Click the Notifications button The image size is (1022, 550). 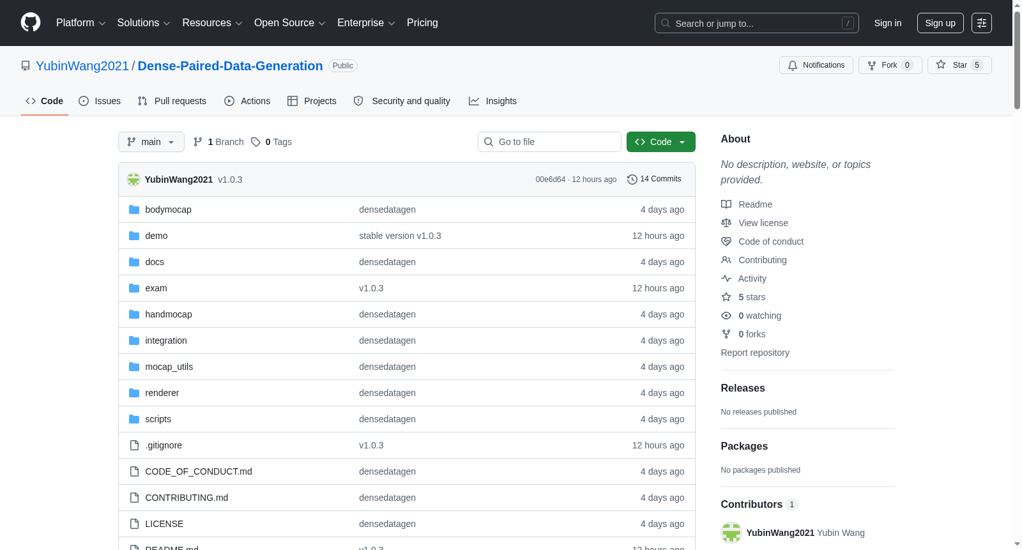pos(816,65)
